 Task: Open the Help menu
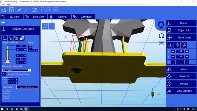(x=8, y=5)
